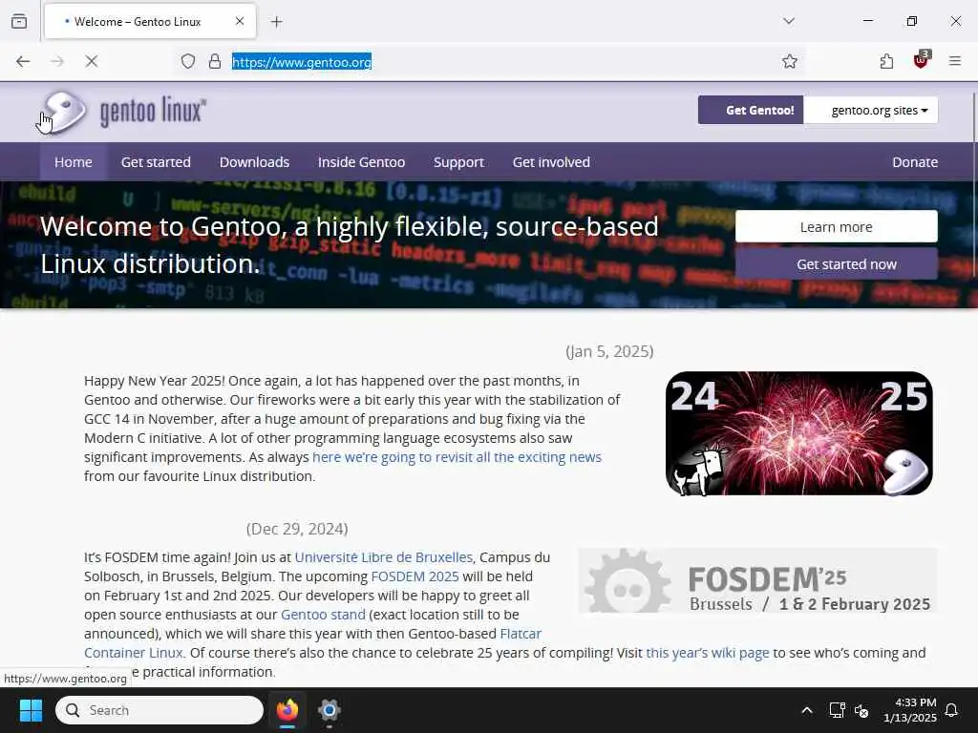The height and width of the screenshot is (733, 978).
Task: Open the Home nav item
Action: [73, 162]
